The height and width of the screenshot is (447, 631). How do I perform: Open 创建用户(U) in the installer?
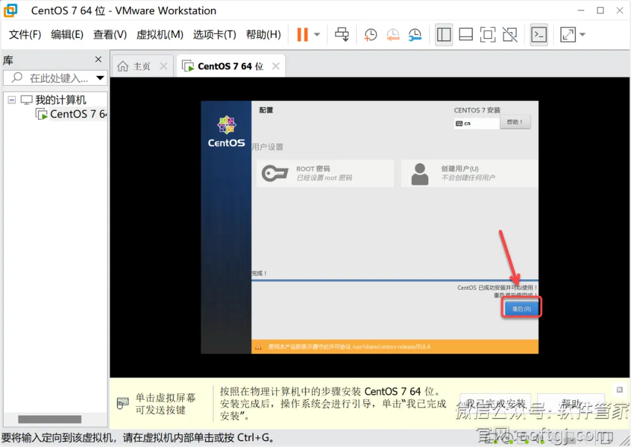point(469,174)
